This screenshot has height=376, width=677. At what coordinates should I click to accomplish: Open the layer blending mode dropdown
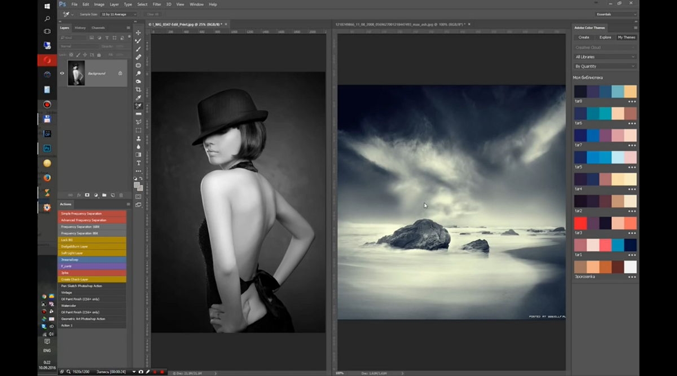coord(78,46)
